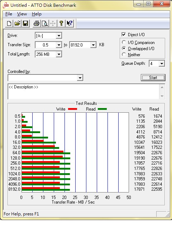Click the write value 576
The image size is (172, 229).
pos(142,116)
